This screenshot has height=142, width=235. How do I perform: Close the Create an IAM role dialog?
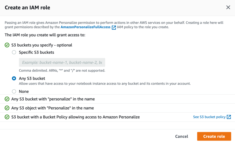(228, 7)
